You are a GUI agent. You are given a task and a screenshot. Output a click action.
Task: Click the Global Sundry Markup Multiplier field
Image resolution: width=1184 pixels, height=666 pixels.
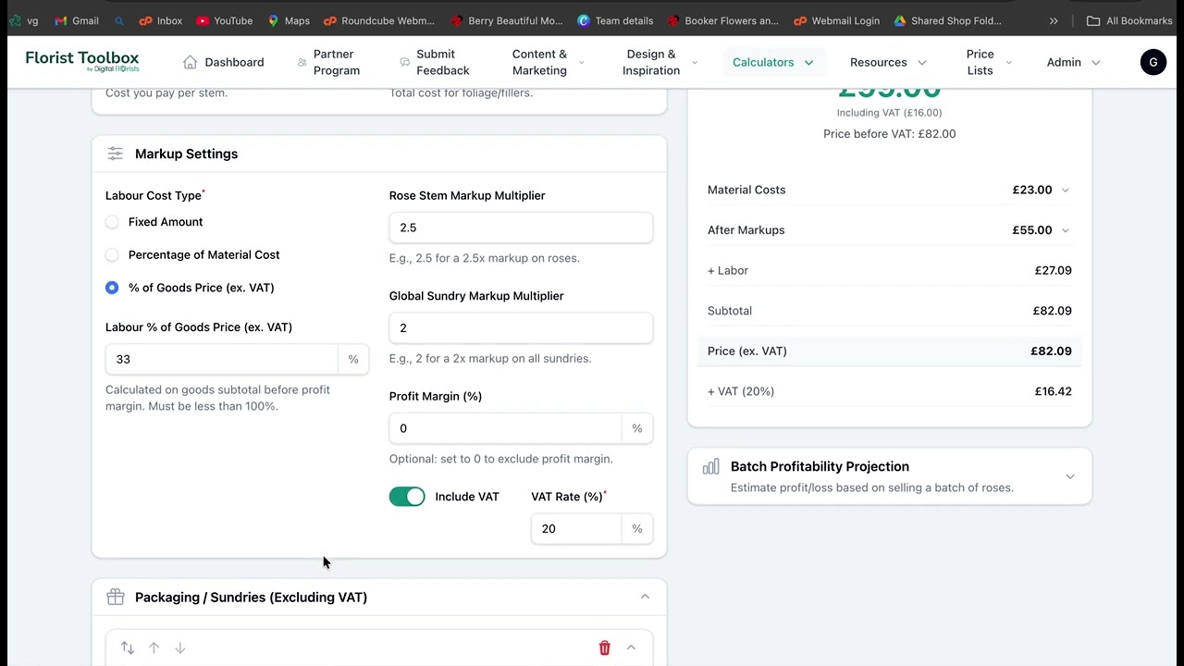(x=521, y=328)
